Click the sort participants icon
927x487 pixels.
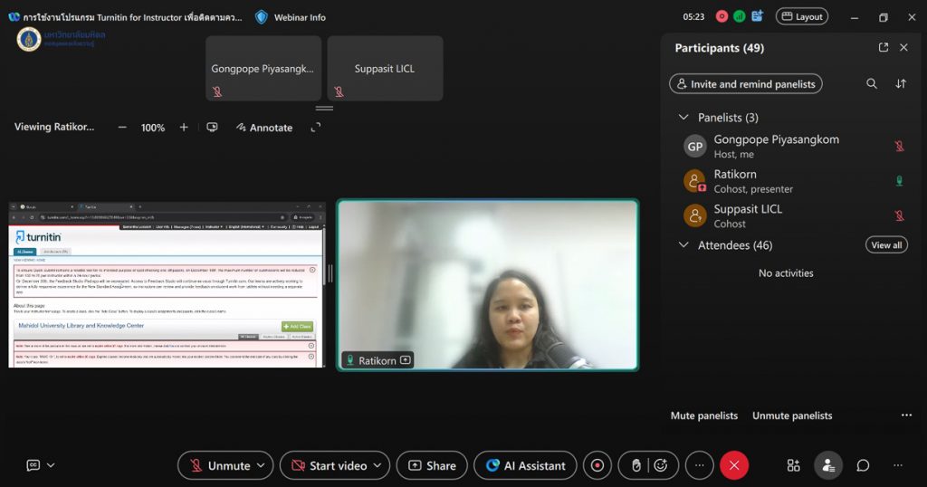click(901, 83)
